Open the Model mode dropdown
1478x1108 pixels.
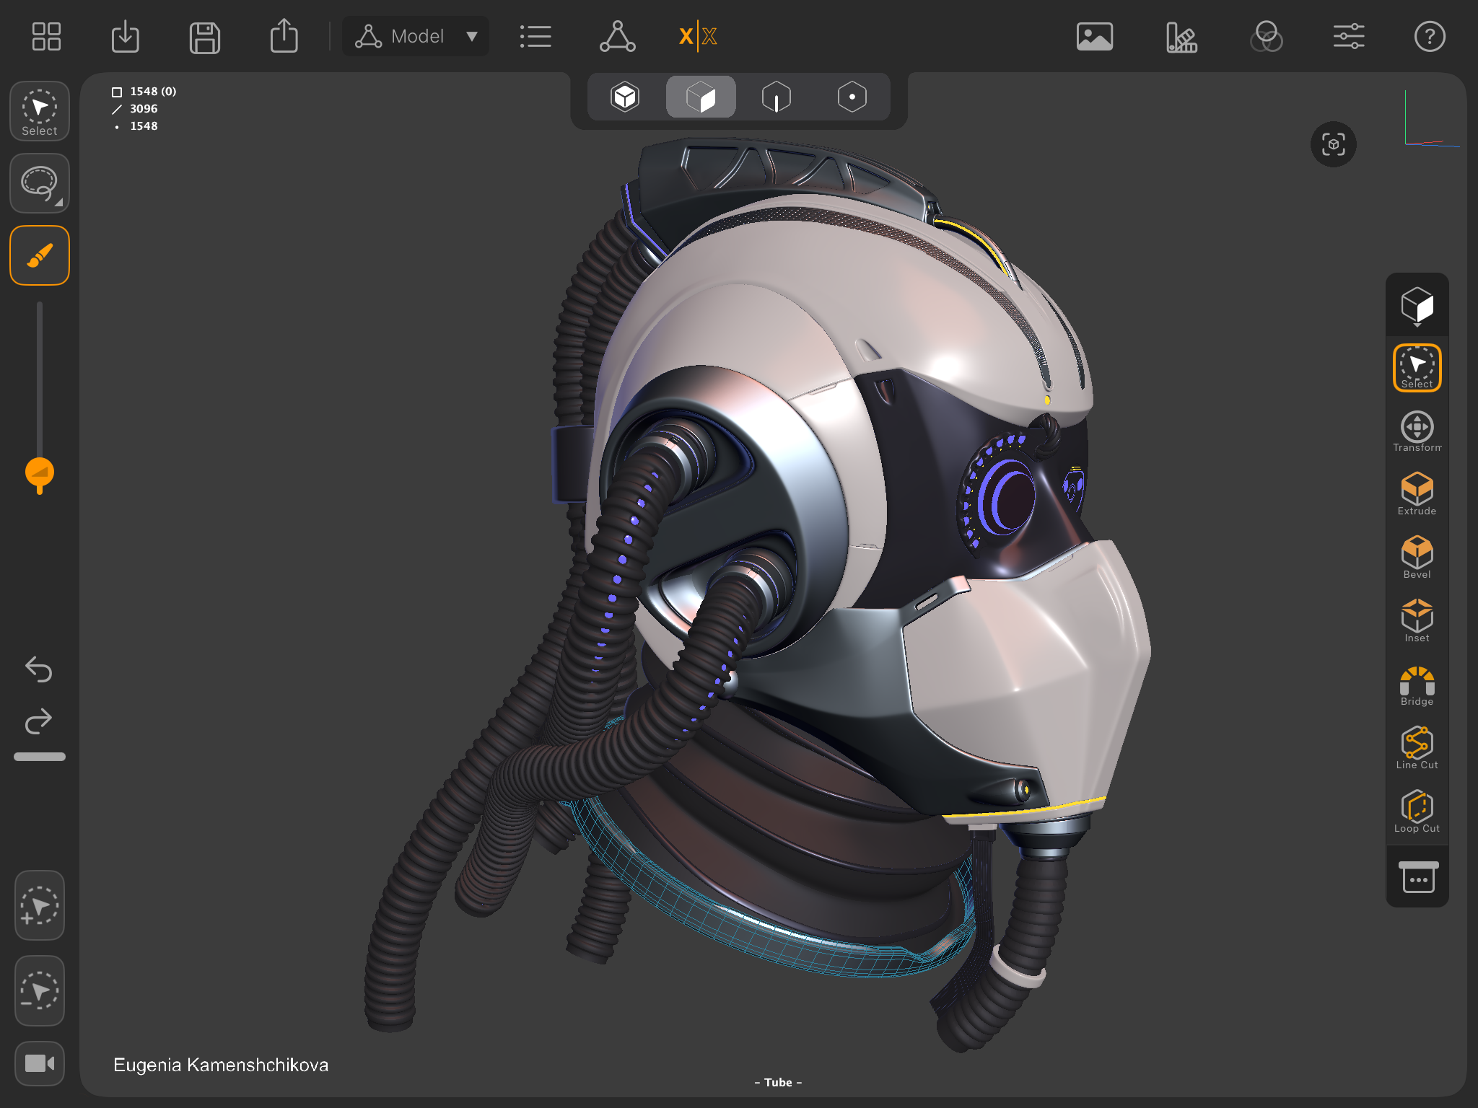tap(416, 36)
